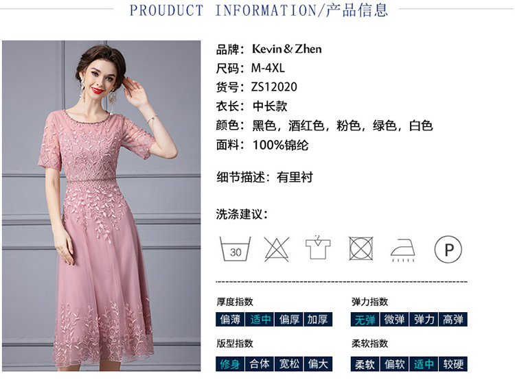
Task: Click the 柔软 softness cell
Action: [x=365, y=364]
